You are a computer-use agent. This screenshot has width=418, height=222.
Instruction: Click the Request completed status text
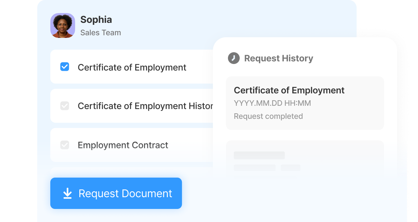[x=268, y=116]
